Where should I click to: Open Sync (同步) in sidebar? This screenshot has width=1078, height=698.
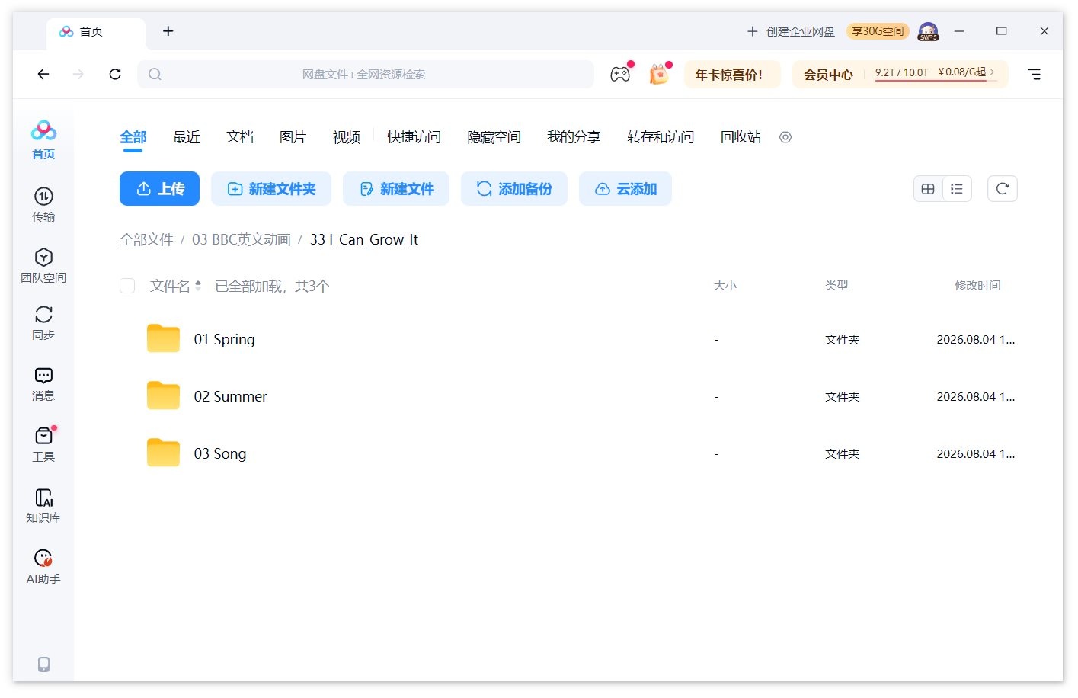pyautogui.click(x=43, y=322)
